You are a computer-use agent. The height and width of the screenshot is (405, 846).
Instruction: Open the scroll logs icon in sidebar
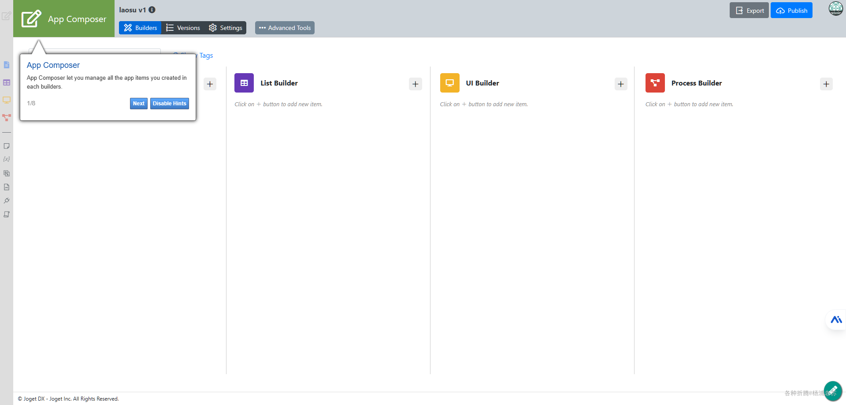click(7, 214)
